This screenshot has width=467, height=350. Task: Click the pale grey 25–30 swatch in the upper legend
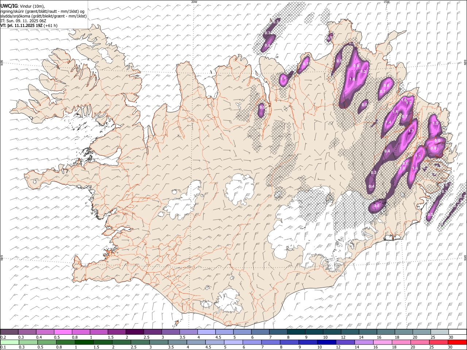(439, 332)
